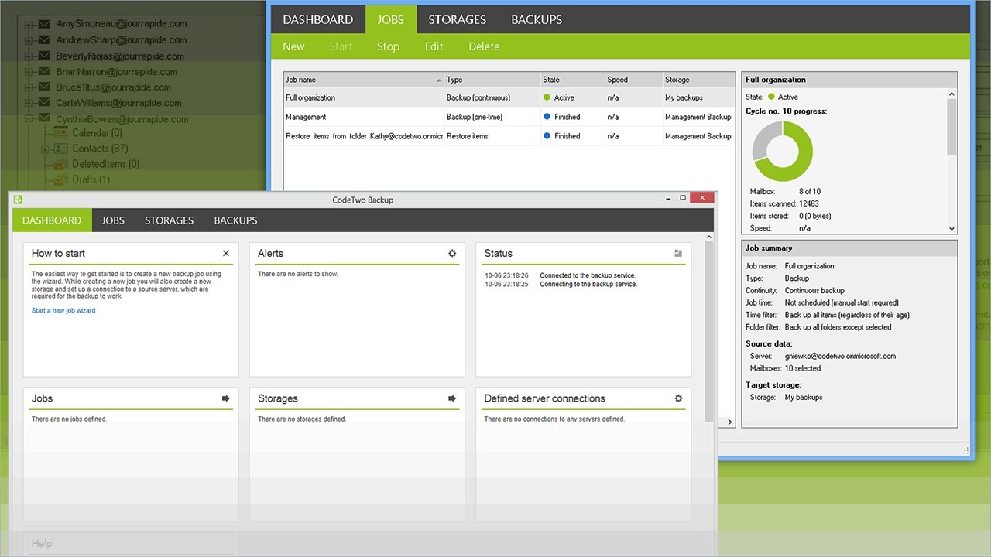Close the How to start panel

[226, 253]
